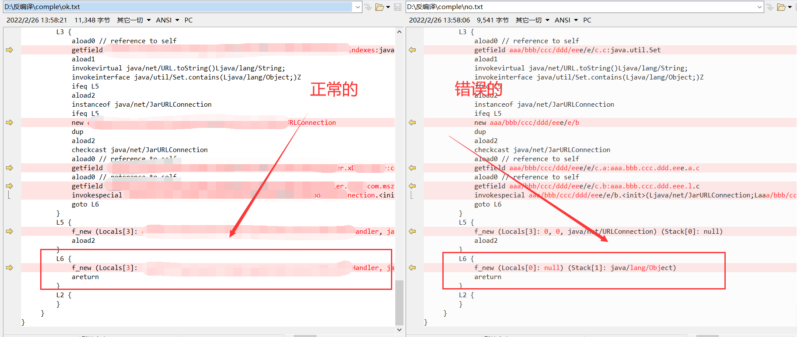The width and height of the screenshot is (797, 337).
Task: Copy left getfield 'com.msz' line to right
Action: [x=10, y=186]
